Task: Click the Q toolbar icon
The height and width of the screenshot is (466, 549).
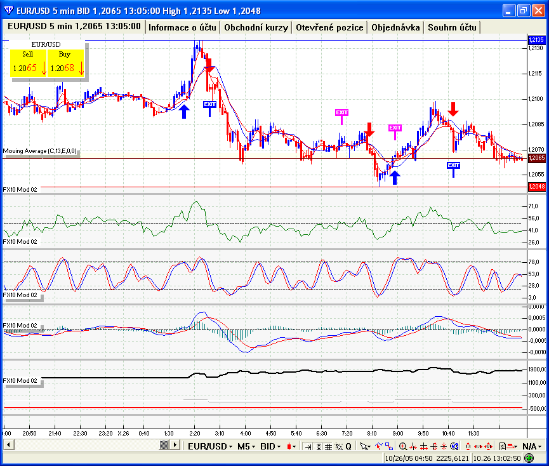Action: tap(348, 446)
